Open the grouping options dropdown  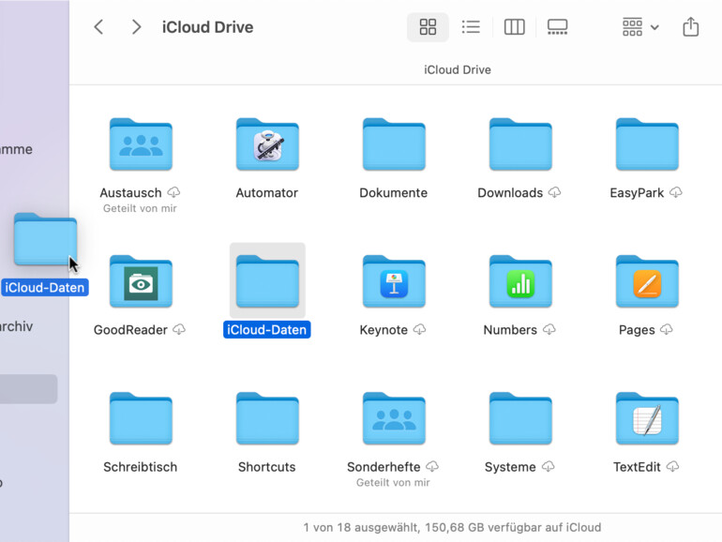click(640, 27)
